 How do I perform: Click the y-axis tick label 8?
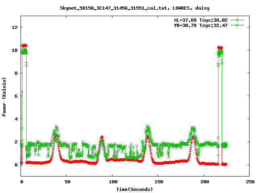[x=16, y=73]
